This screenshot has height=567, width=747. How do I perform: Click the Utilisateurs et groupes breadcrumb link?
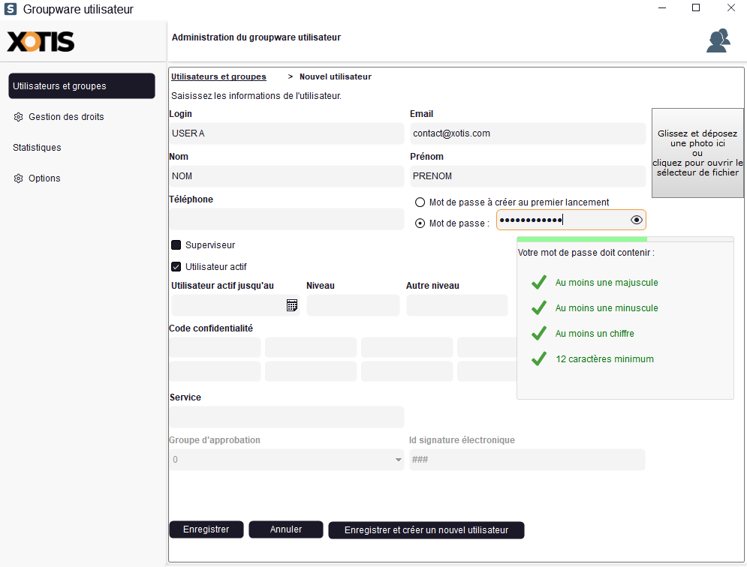pyautogui.click(x=218, y=76)
